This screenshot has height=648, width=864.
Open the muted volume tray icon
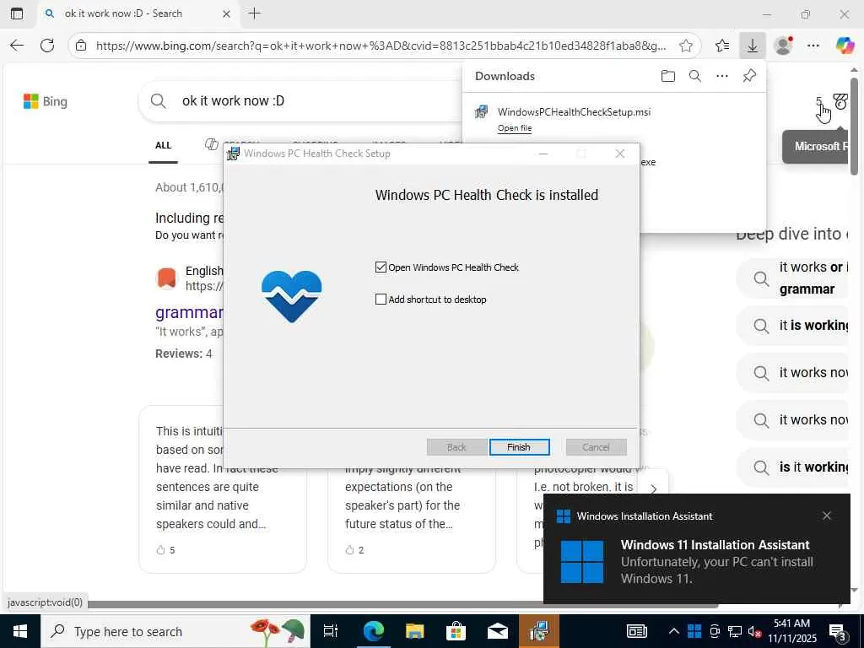tap(753, 631)
